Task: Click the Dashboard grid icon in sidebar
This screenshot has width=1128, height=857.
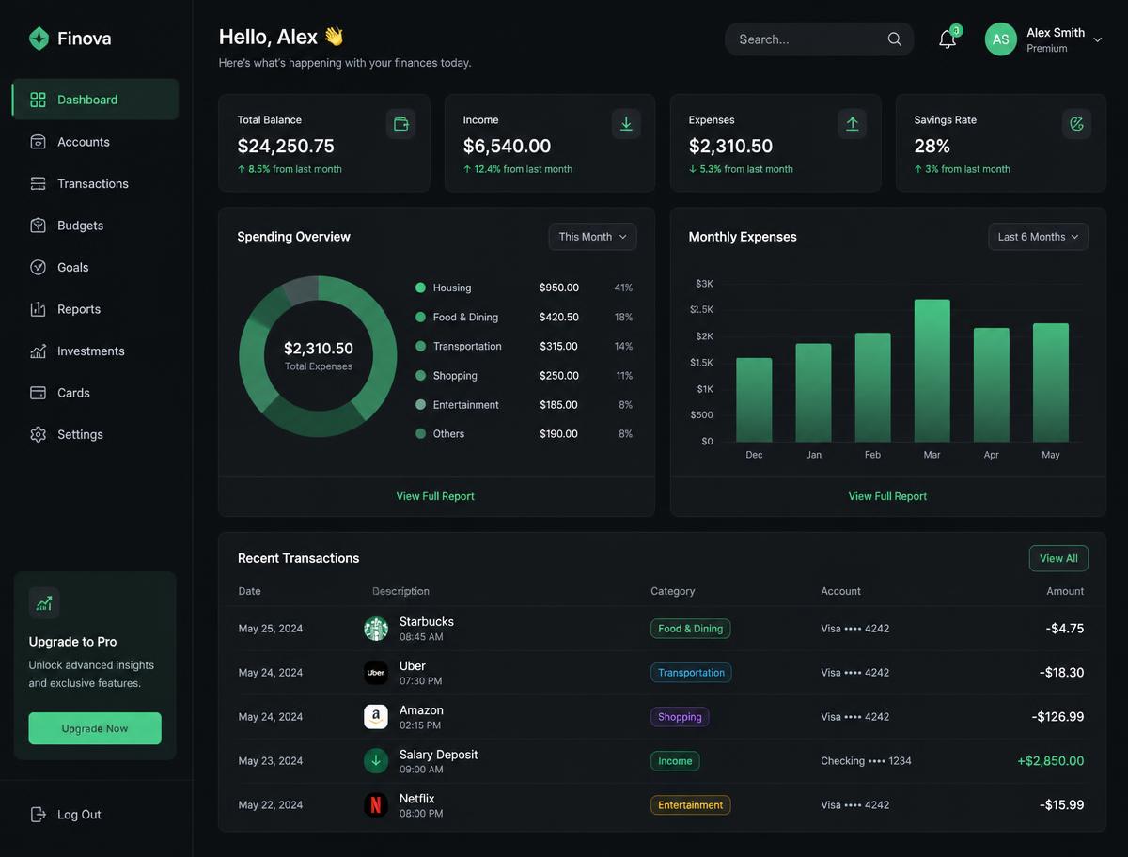Action: point(39,100)
